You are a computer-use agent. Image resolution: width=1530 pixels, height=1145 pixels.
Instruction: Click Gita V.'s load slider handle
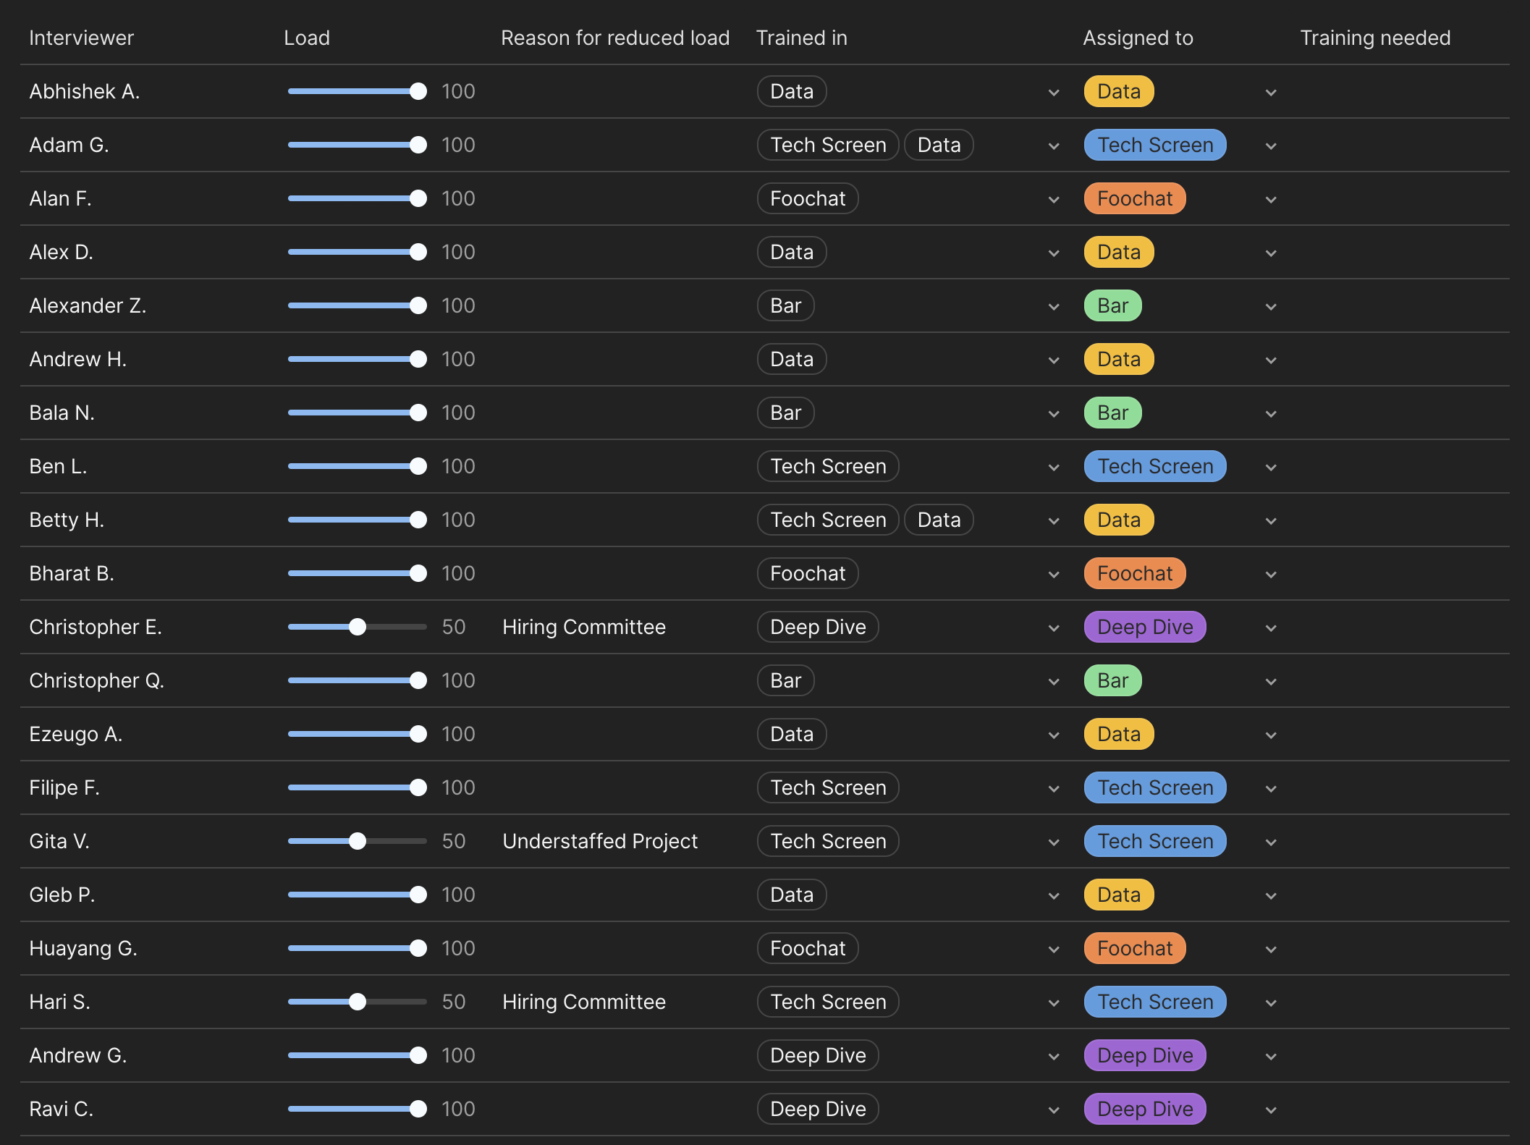[358, 841]
